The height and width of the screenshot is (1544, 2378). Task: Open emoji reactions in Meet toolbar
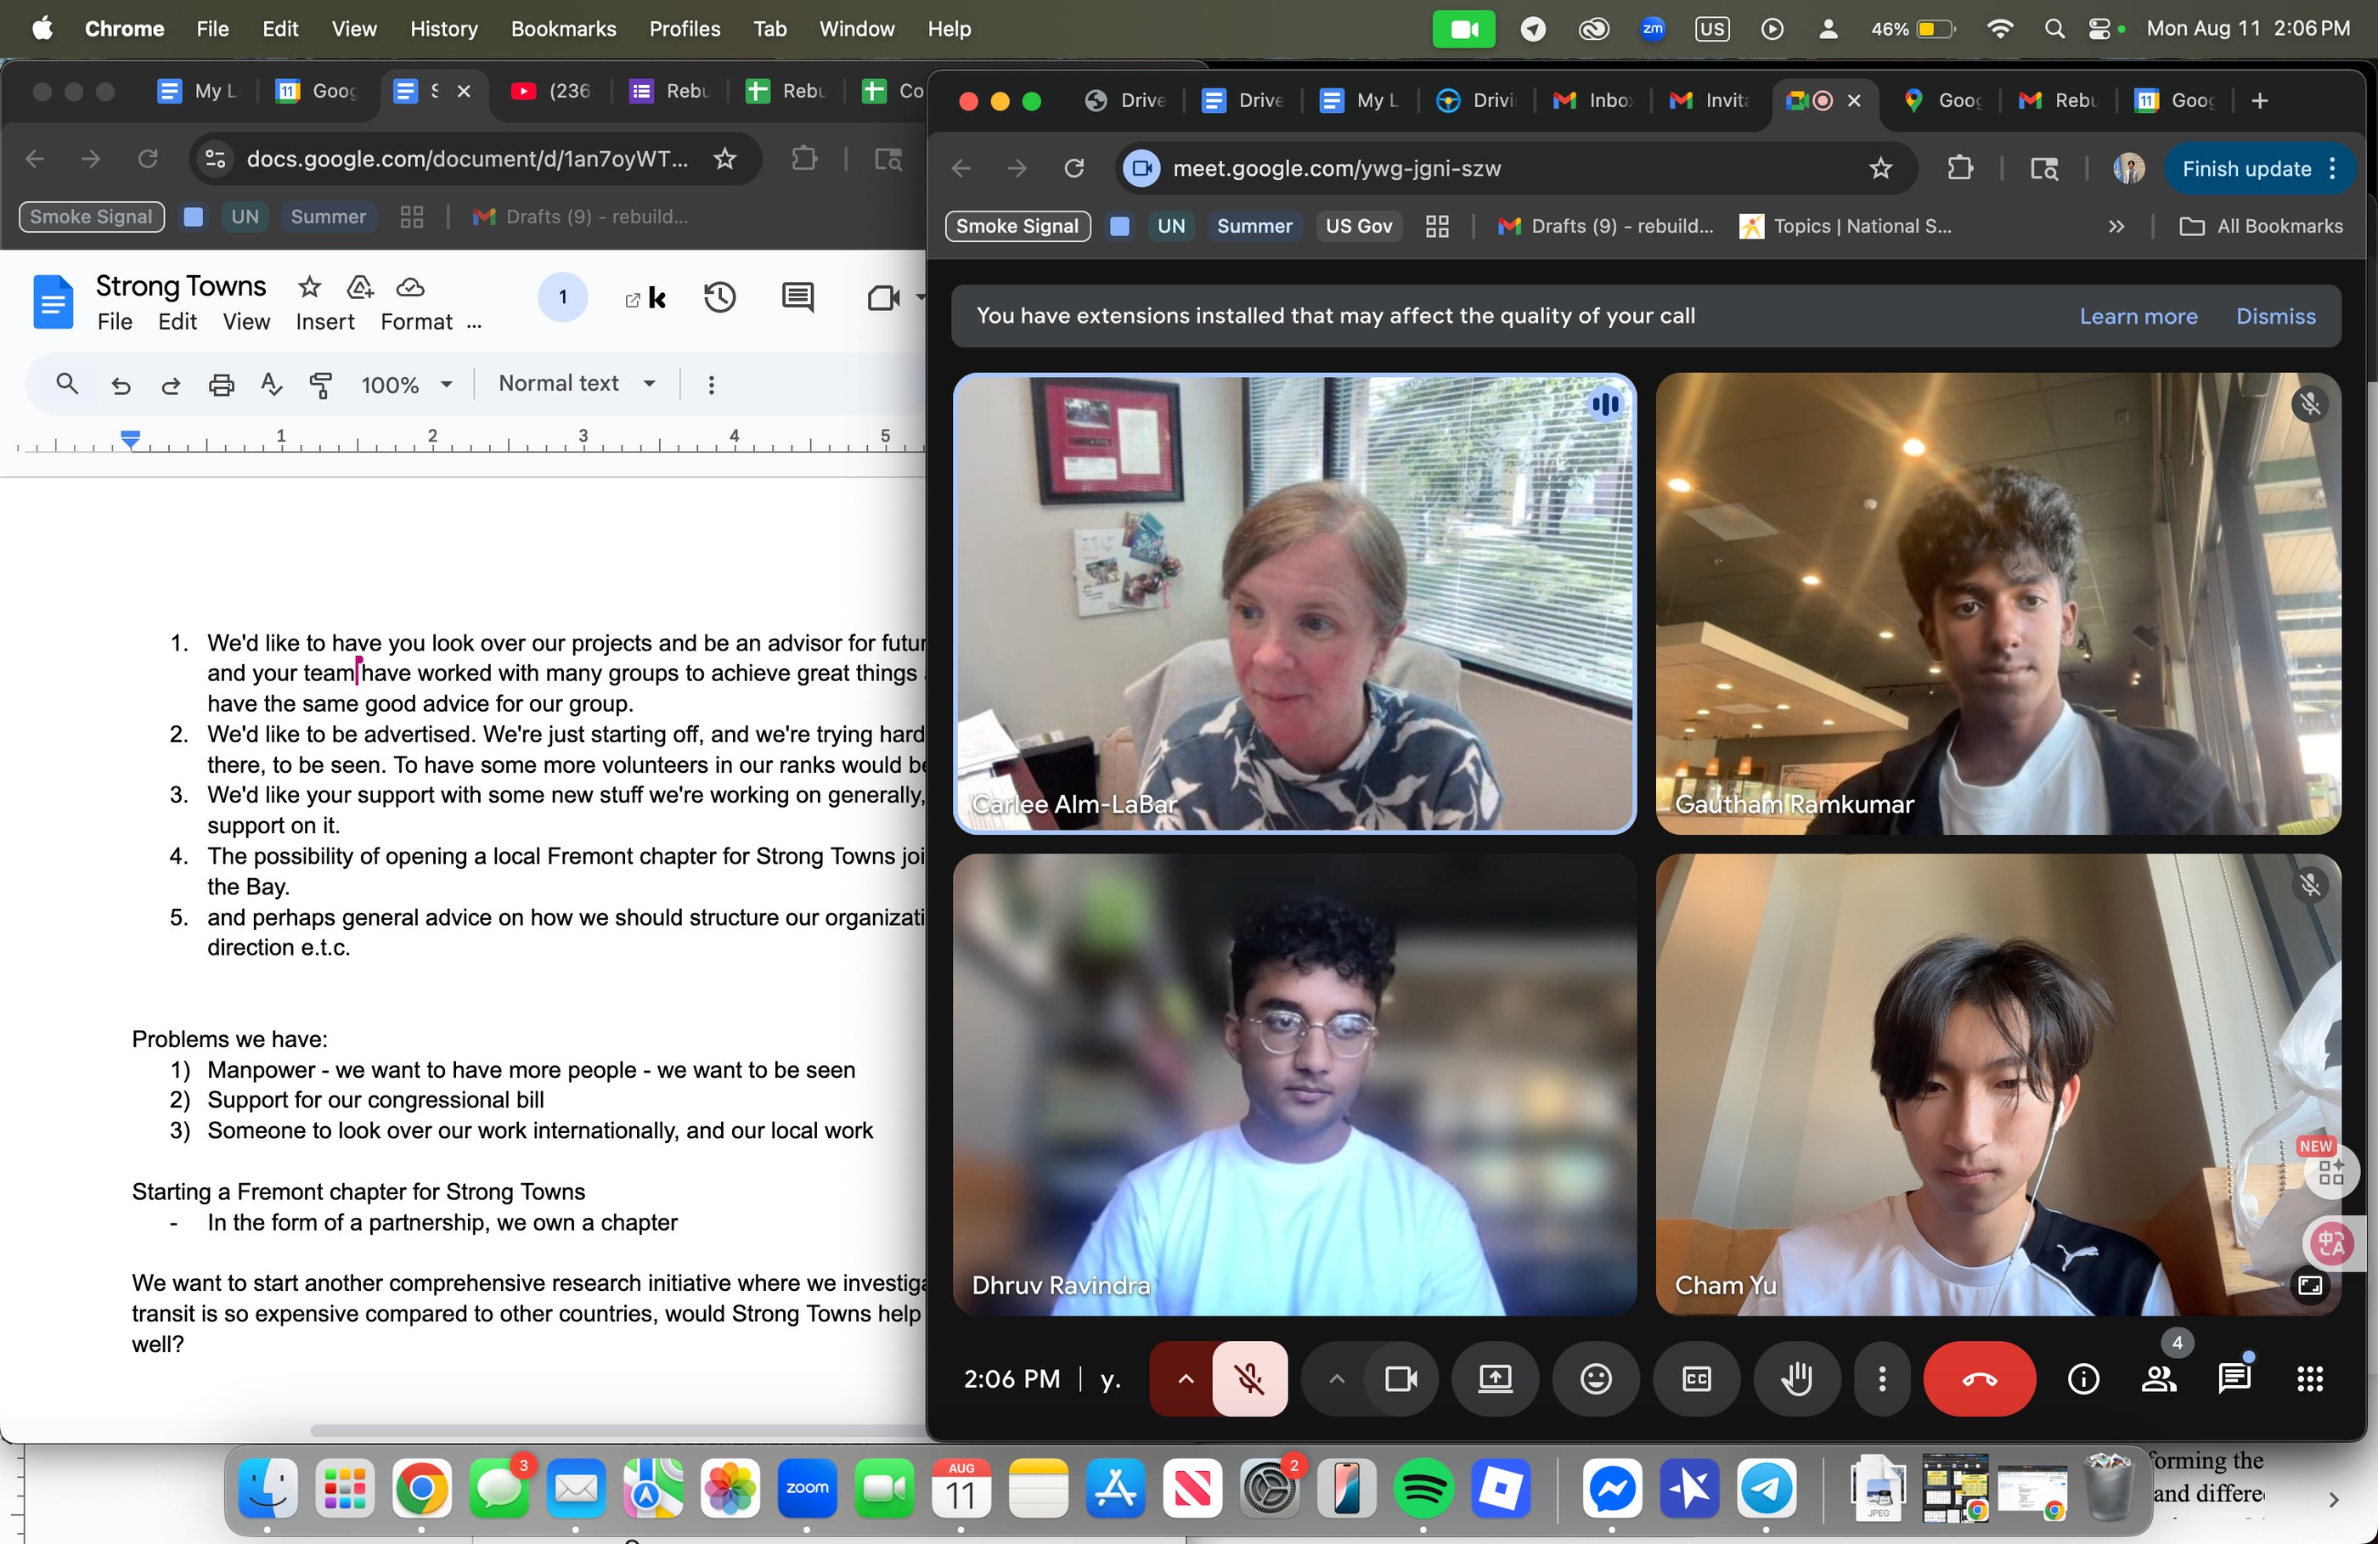click(1596, 1379)
